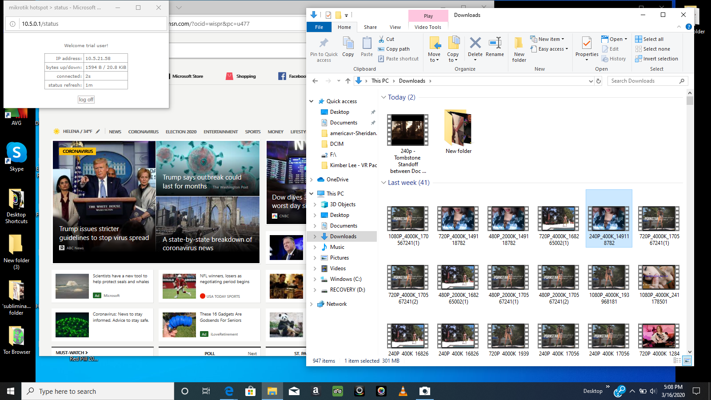Click hotspot address bar 10.5.0.1/status
Viewport: 711px width, 400px height.
(86, 24)
